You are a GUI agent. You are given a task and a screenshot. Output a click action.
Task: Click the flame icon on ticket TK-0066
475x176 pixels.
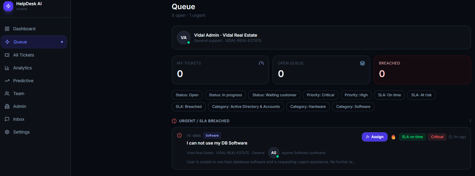pos(393,137)
